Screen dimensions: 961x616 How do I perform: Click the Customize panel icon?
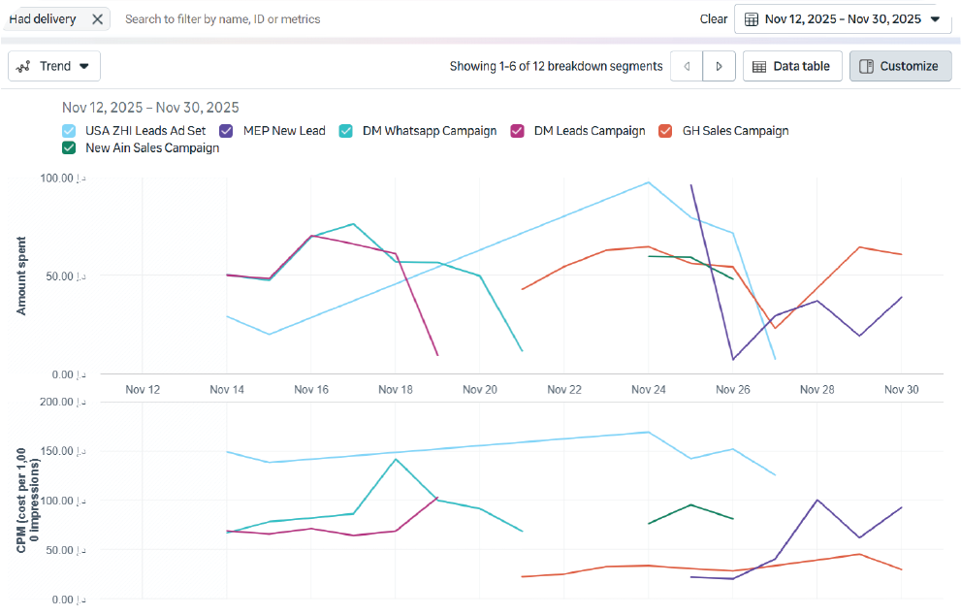coord(866,66)
